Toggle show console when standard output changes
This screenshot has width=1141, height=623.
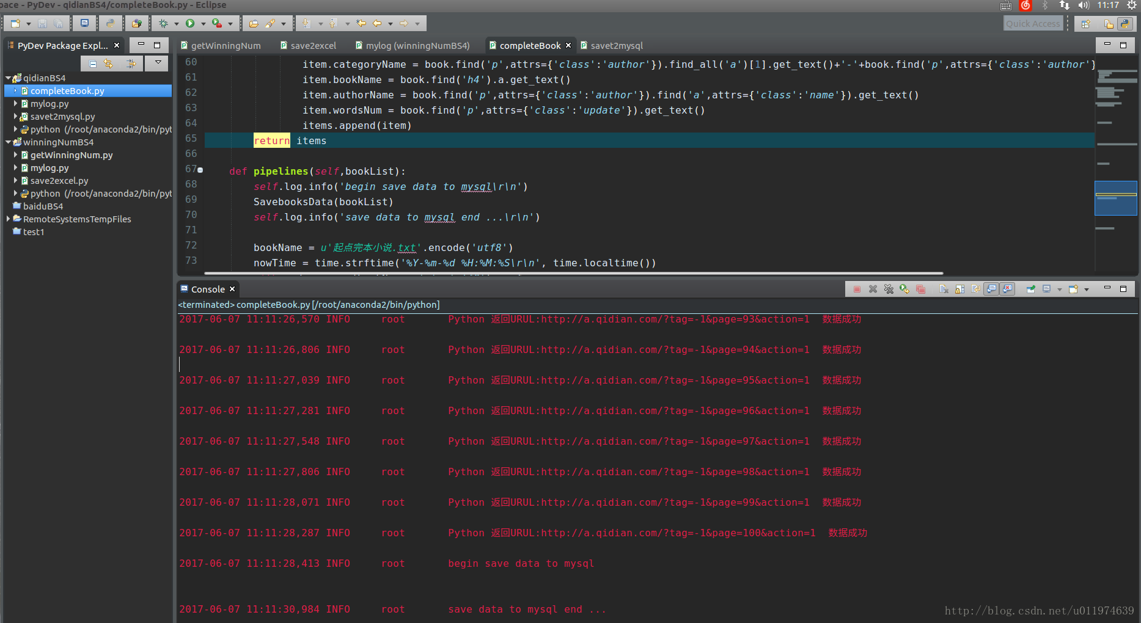(x=991, y=289)
